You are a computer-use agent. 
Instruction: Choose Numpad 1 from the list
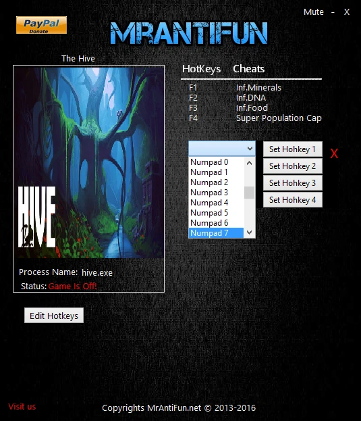point(216,172)
